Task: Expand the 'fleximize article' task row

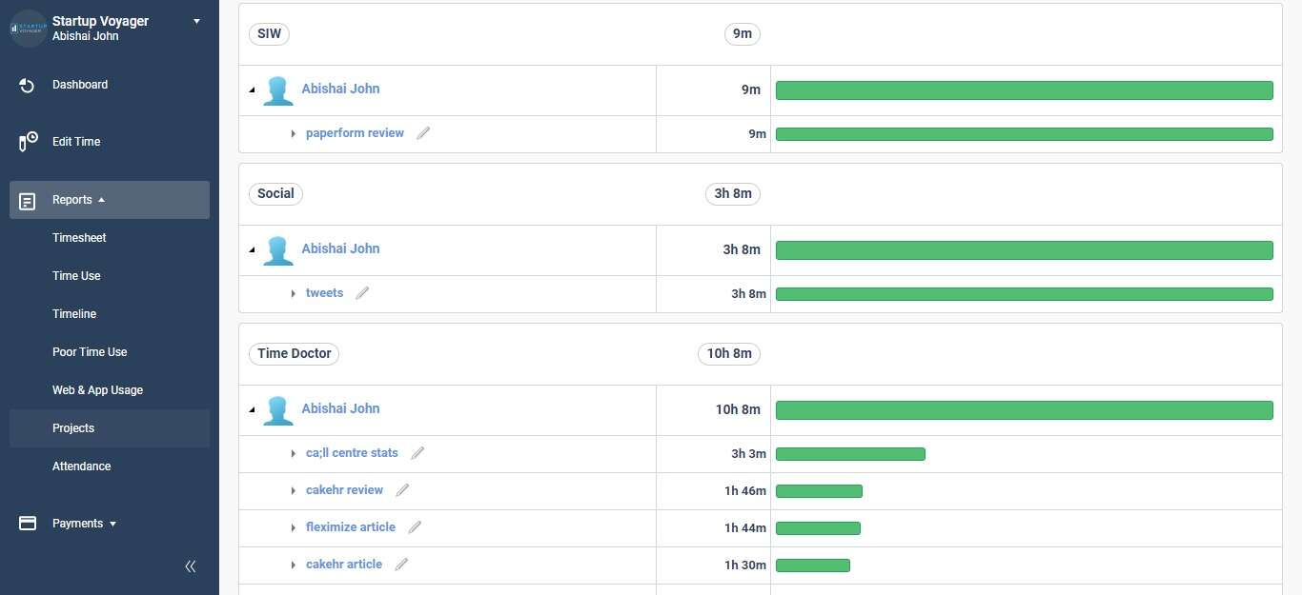Action: tap(294, 527)
